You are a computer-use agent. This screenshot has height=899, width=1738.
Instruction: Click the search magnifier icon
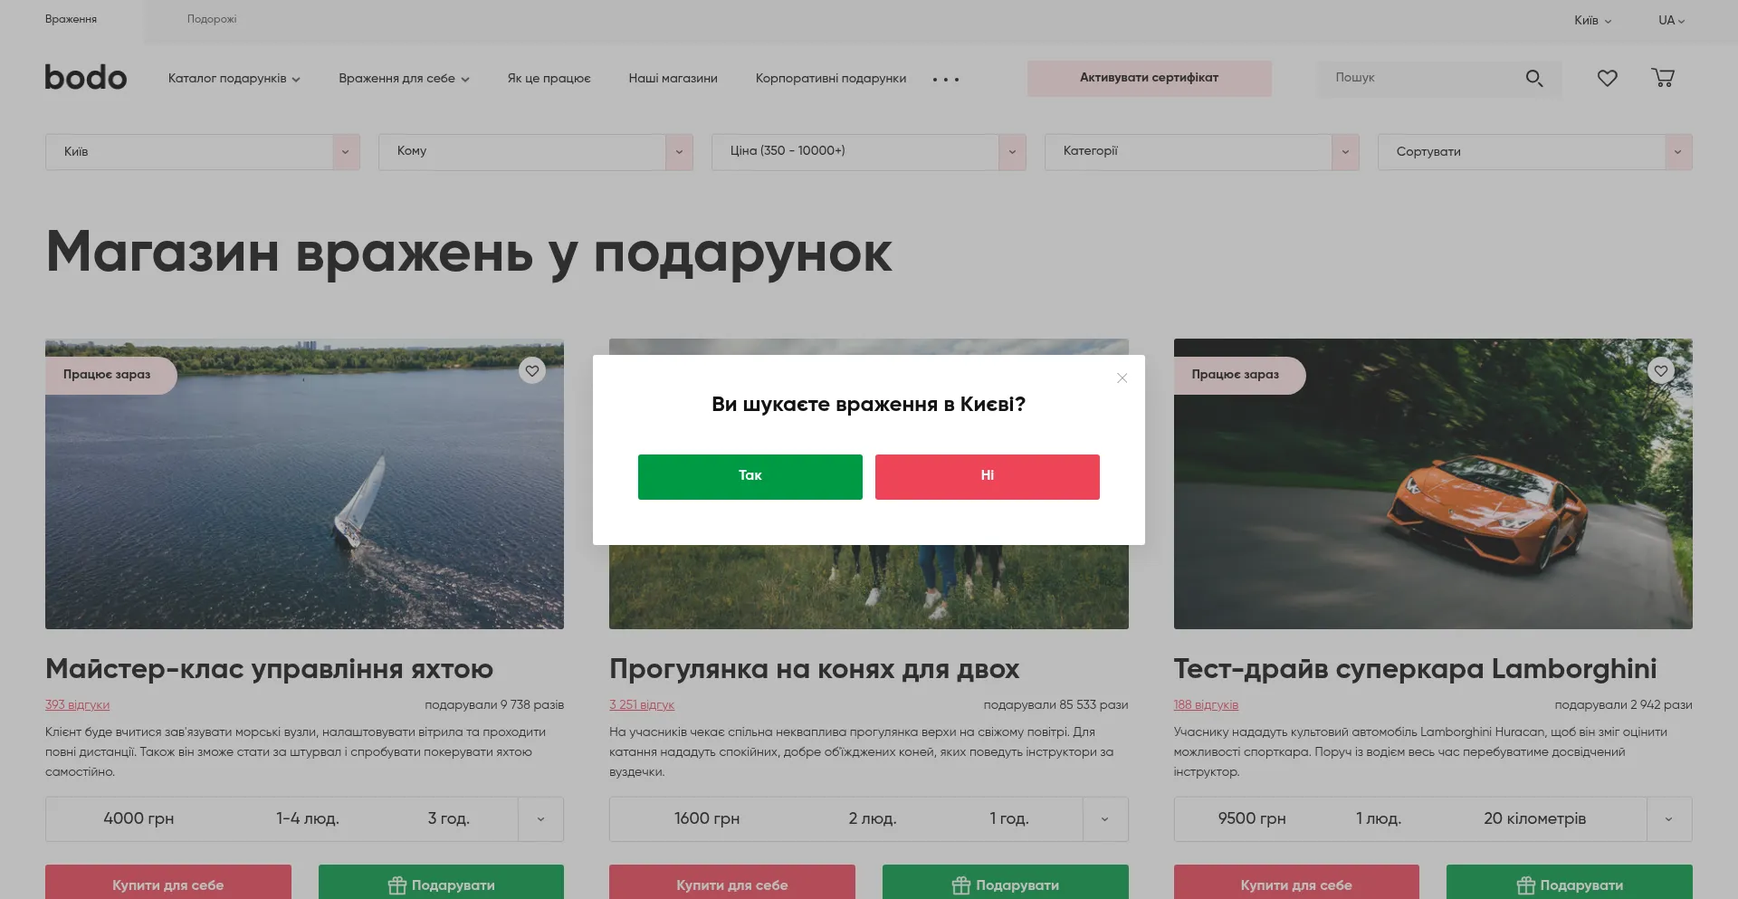pyautogui.click(x=1533, y=78)
